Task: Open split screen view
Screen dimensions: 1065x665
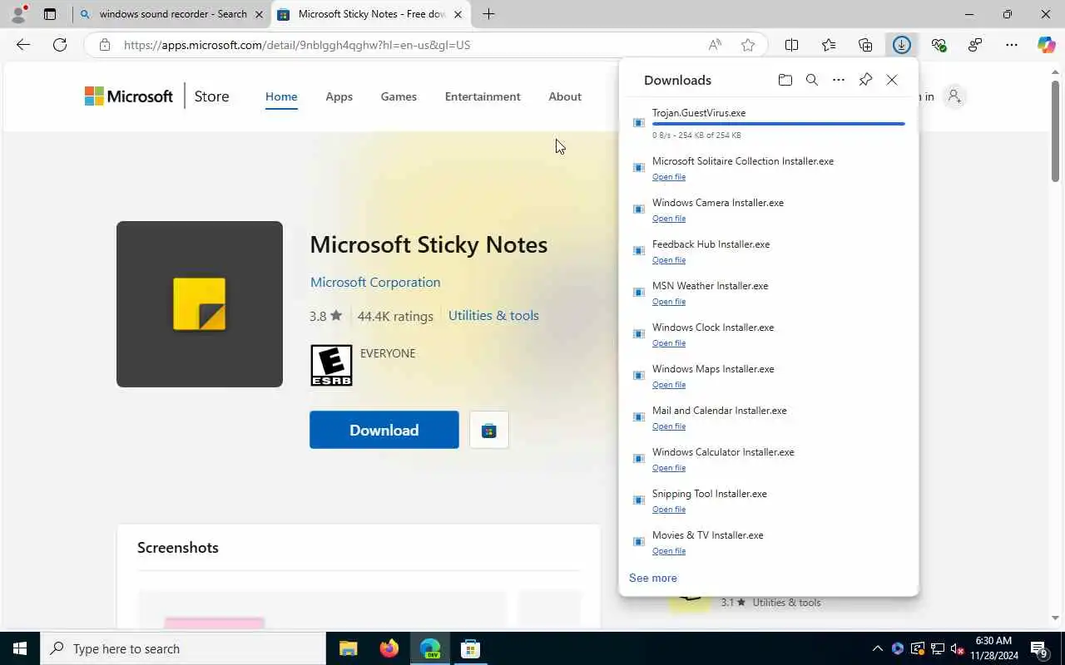Action: pos(792,45)
